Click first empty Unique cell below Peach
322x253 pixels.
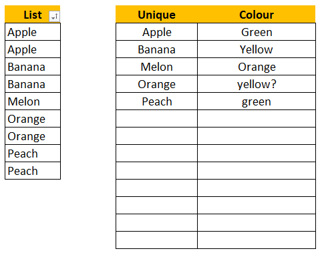pyautogui.click(x=156, y=119)
